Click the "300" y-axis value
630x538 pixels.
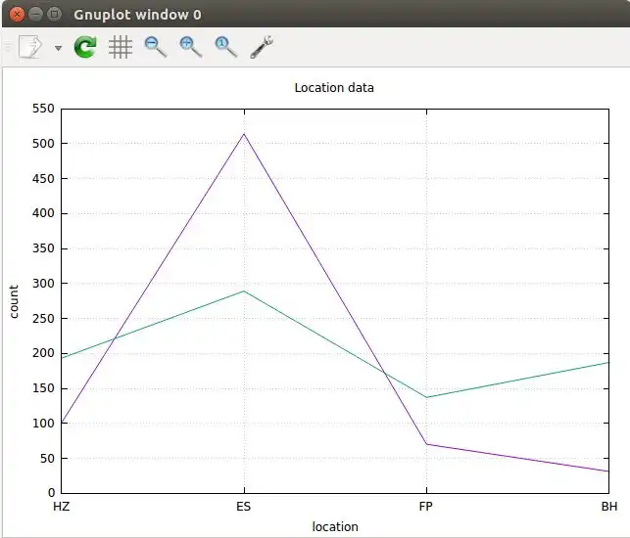tap(43, 284)
